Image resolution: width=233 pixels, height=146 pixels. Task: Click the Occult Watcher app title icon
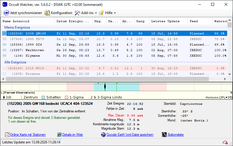tap(5, 4)
